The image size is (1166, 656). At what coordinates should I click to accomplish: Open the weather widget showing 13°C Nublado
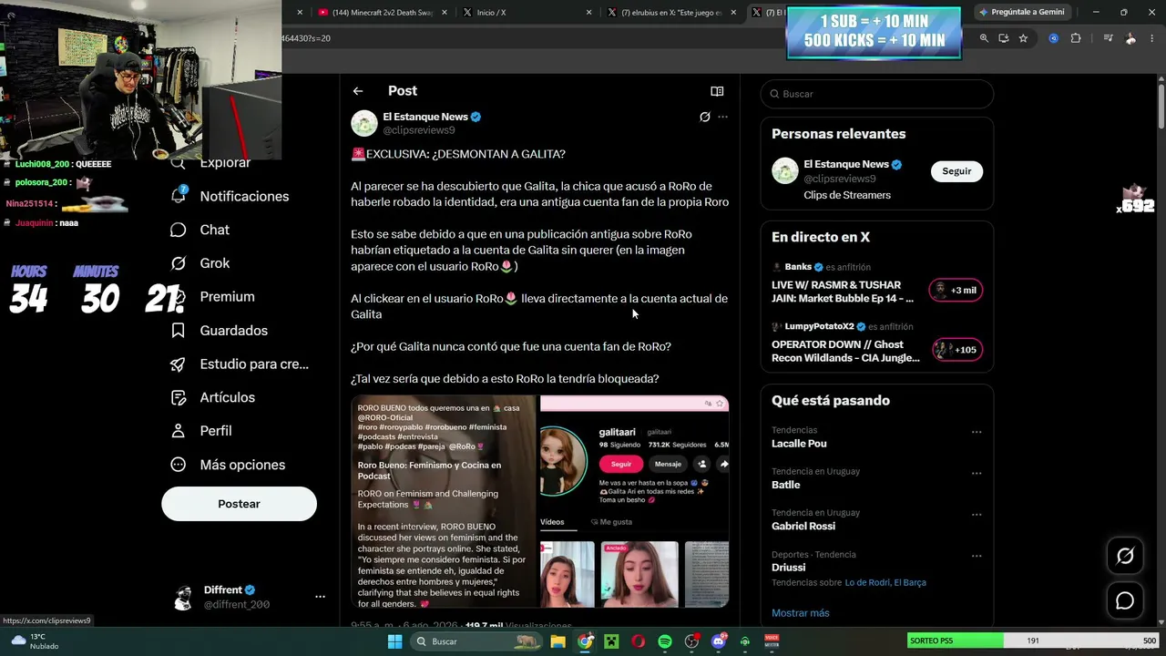pos(35,641)
